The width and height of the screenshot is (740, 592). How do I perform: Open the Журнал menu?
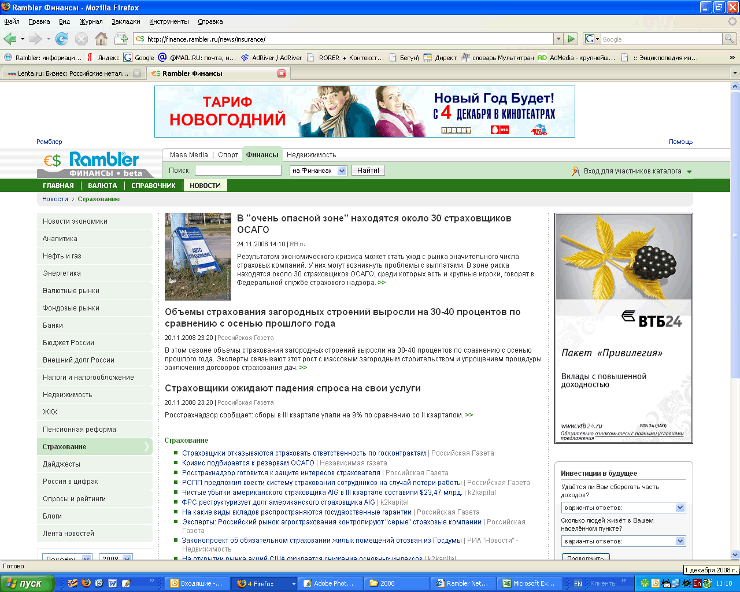[x=91, y=21]
